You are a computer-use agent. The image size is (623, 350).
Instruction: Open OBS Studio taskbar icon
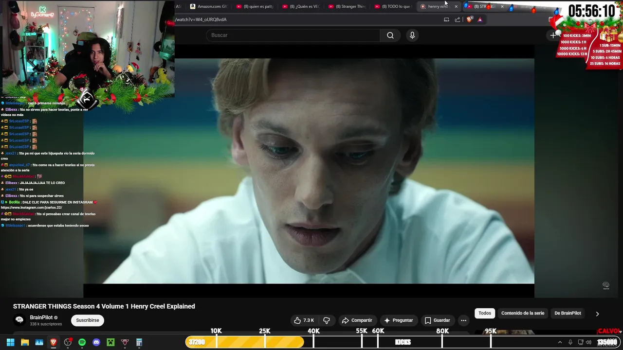68,342
